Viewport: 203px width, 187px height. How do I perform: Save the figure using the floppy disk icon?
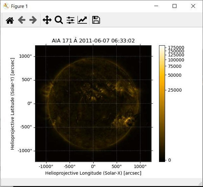point(96,20)
